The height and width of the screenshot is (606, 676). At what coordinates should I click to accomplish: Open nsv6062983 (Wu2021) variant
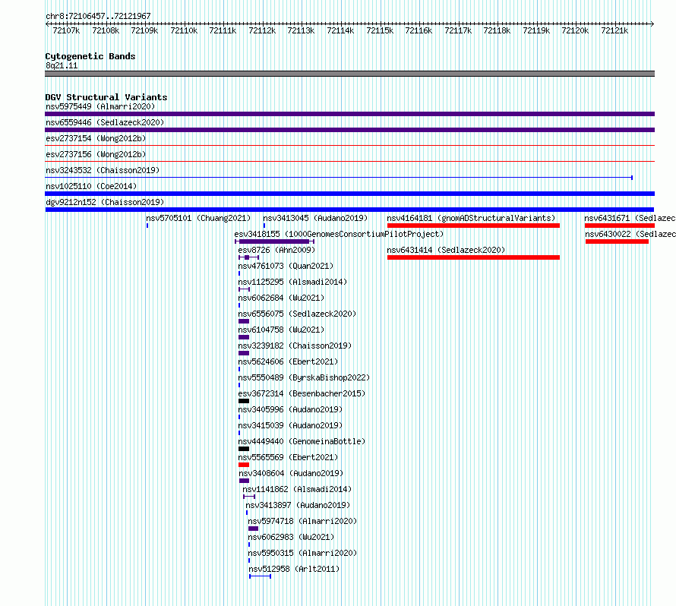(291, 537)
